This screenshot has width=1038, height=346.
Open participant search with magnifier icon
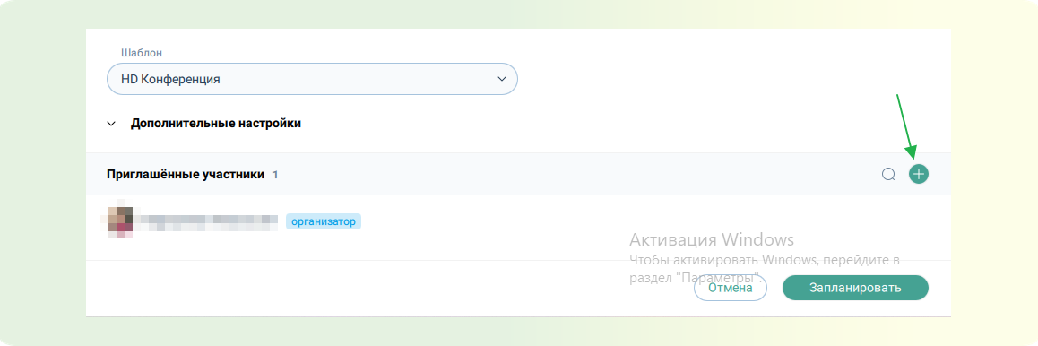click(x=888, y=174)
